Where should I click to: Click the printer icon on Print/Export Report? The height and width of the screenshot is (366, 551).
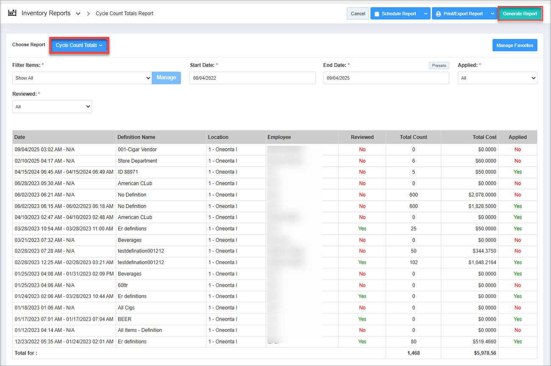[x=438, y=14]
